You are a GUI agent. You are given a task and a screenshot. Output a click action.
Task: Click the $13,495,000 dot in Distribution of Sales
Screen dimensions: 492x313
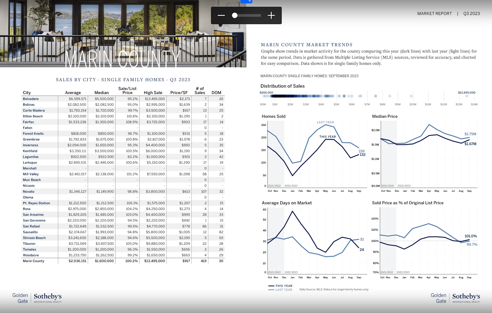(467, 96)
